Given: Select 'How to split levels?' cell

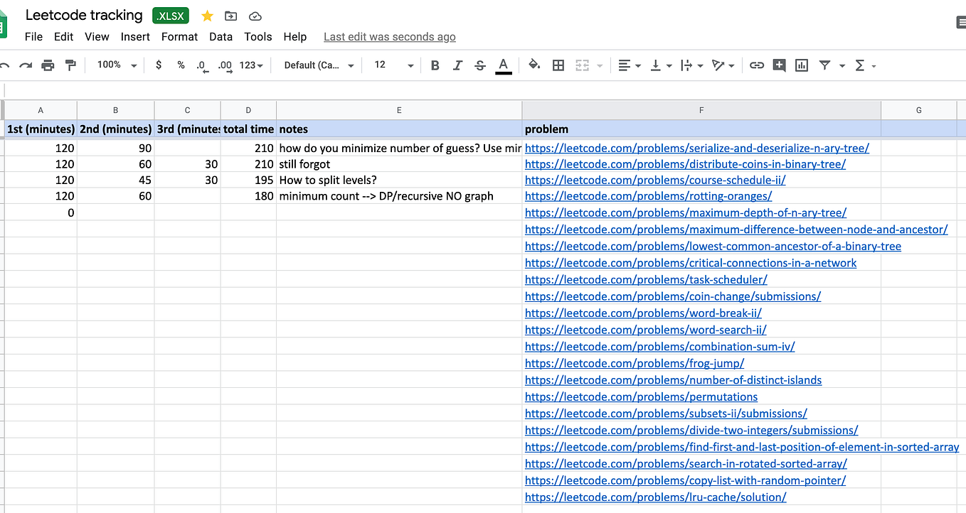Looking at the screenshot, I should (x=399, y=180).
